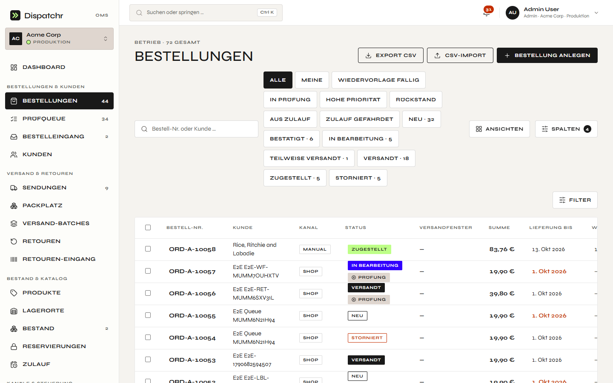
Task: Go to Prüfqueue in sidebar
Action: tap(59, 119)
